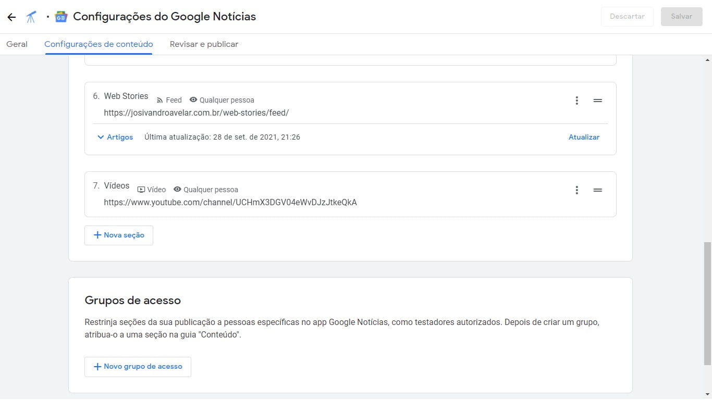The image size is (712, 400).
Task: Click the eye icon in Web Stories row
Action: pos(193,100)
